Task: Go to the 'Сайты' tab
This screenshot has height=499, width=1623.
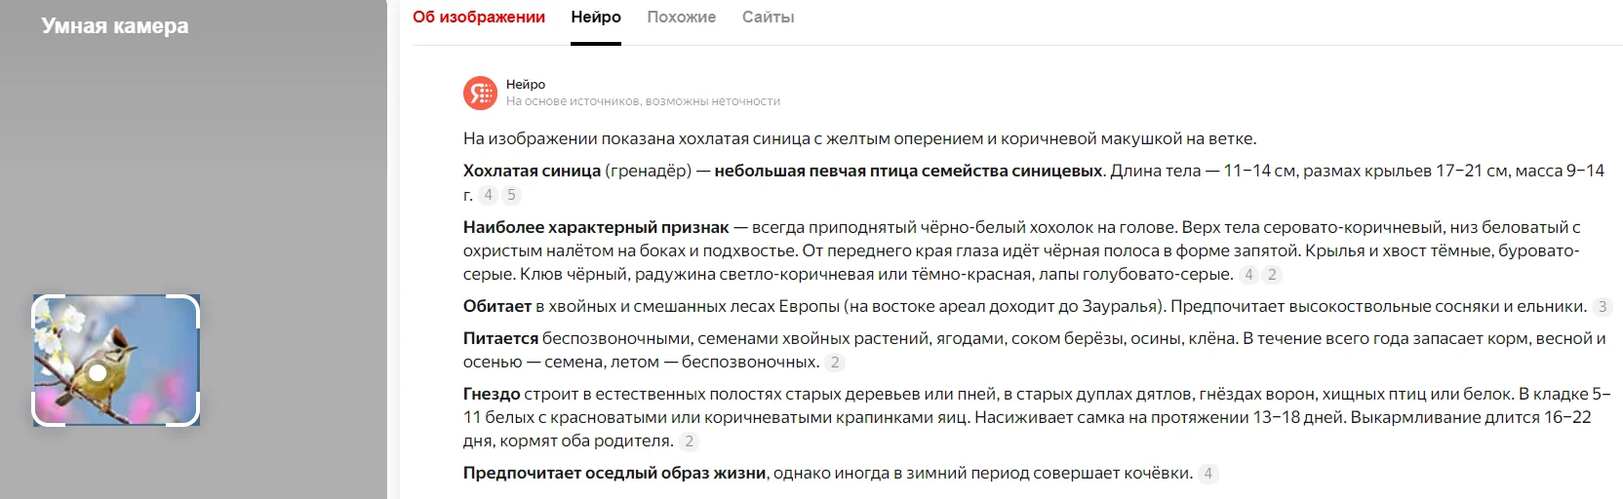Action: point(768,18)
